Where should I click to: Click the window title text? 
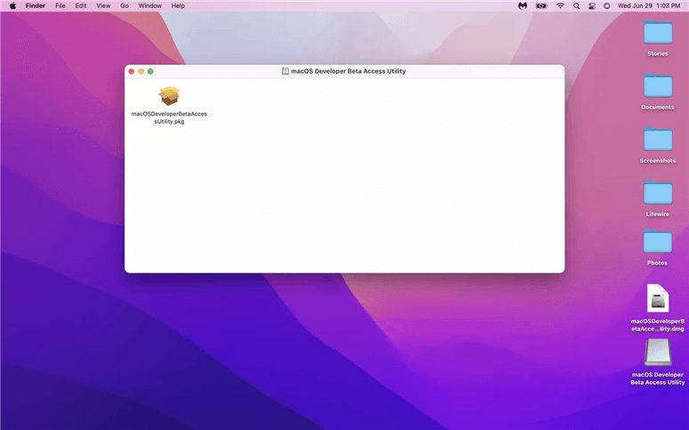(x=348, y=71)
